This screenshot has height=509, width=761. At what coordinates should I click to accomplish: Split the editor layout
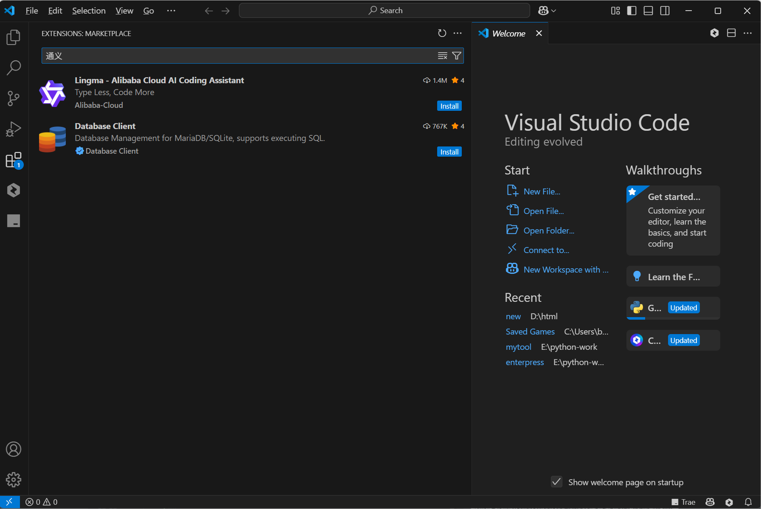click(x=731, y=33)
